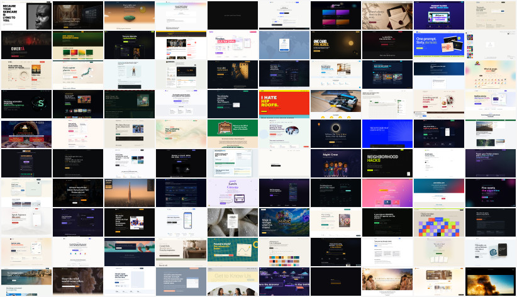Open the teal and orange illustrated landscape thumbnail
Screen dimensions: 517x297
(x=130, y=252)
